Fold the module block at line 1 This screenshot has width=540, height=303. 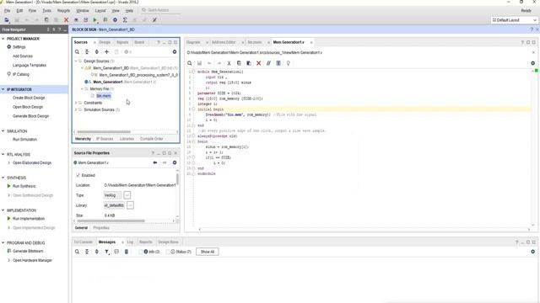[x=193, y=72]
